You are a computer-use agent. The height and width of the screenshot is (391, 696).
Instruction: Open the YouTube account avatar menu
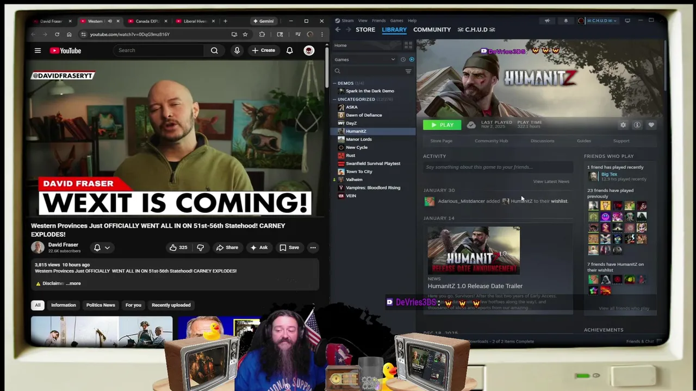pos(309,51)
